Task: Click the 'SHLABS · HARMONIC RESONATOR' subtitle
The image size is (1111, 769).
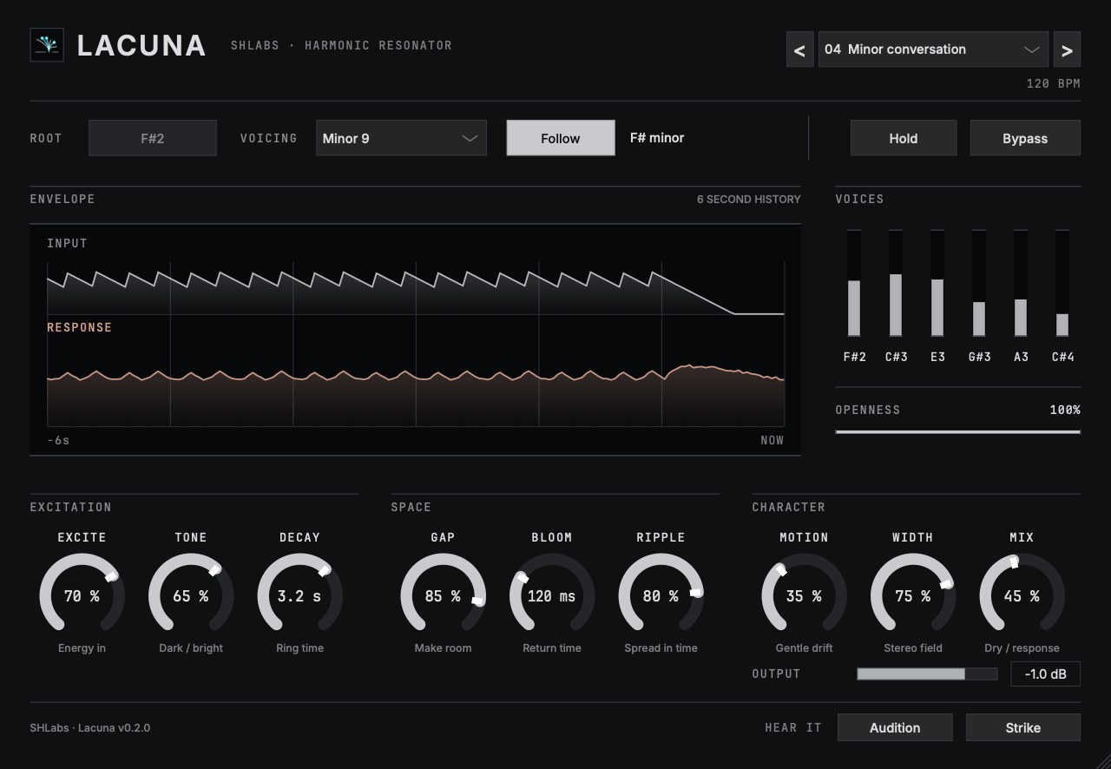Action: pyautogui.click(x=341, y=45)
